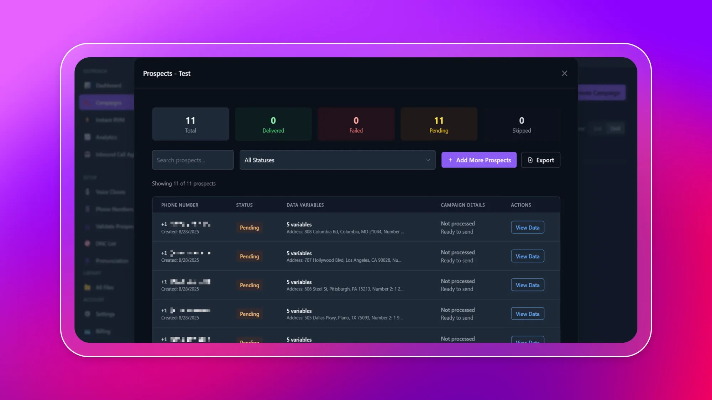Select the Pending stat card

[439, 124]
